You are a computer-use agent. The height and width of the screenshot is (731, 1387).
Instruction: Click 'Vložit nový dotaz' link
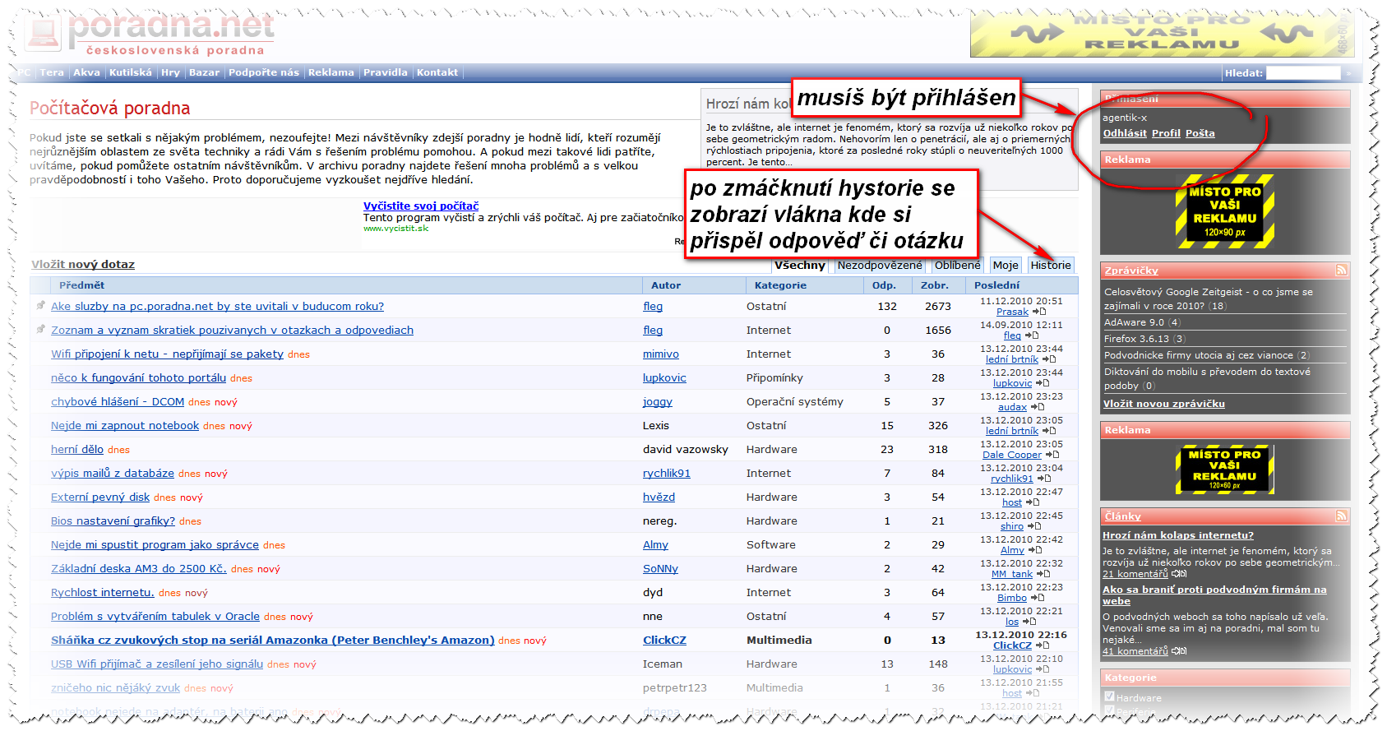click(83, 264)
